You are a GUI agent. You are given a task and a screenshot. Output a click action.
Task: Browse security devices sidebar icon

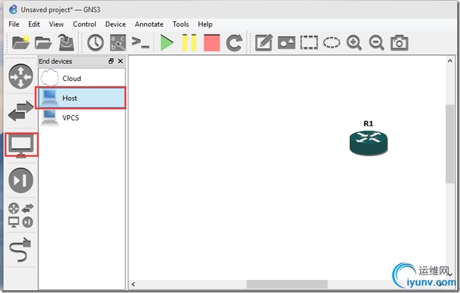click(x=21, y=180)
